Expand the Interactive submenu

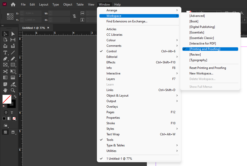pyautogui.click(x=139, y=73)
